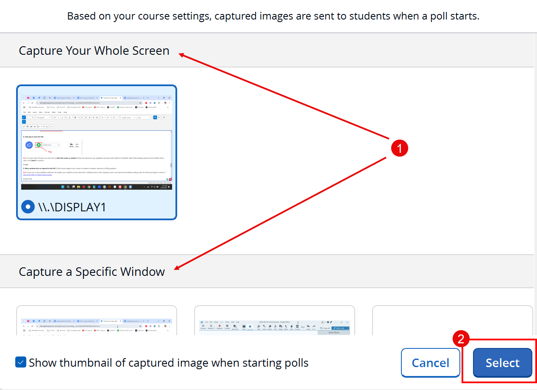
Task: Click the Bold icon in the preview editor toolbar
Action: (55, 118)
